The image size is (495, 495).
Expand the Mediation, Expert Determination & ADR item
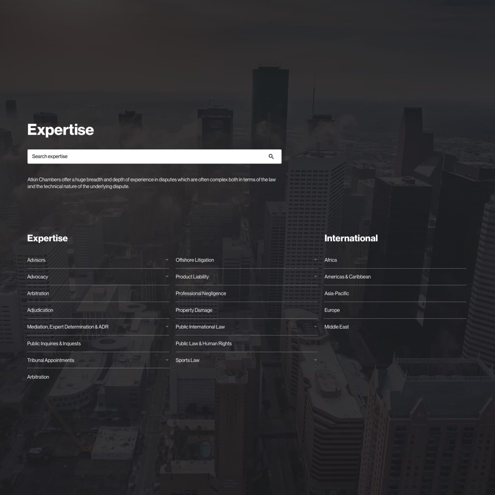pos(167,327)
